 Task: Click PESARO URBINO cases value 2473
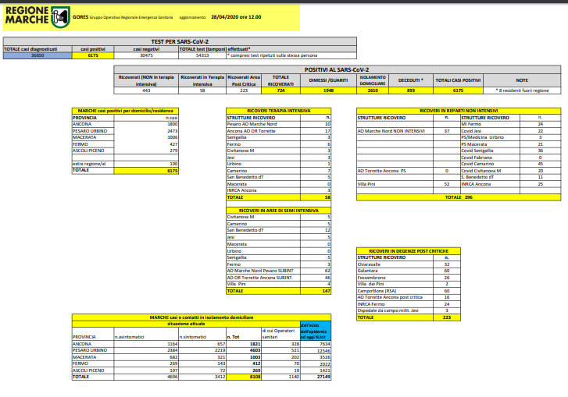[x=173, y=131]
